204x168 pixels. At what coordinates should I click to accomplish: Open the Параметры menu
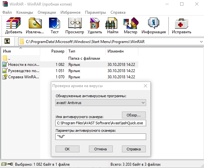pyautogui.click(x=95, y=12)
